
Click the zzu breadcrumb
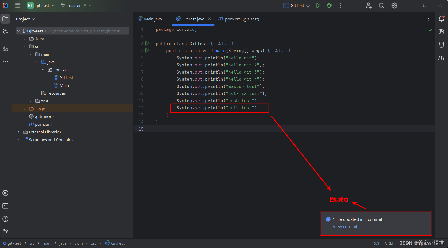[94, 243]
